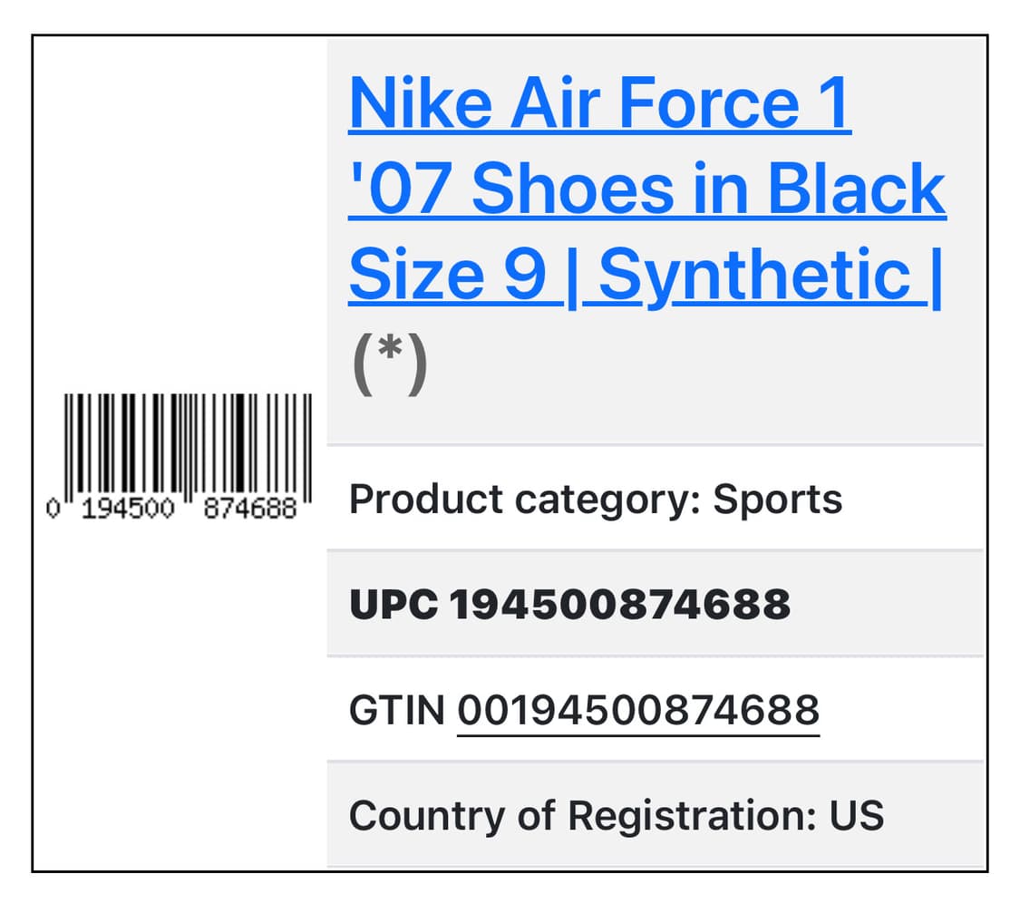Click the "US" country value
The height and width of the screenshot is (913, 1020).
[856, 816]
